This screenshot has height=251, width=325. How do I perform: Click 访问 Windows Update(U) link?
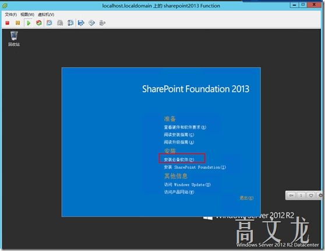point(187,184)
